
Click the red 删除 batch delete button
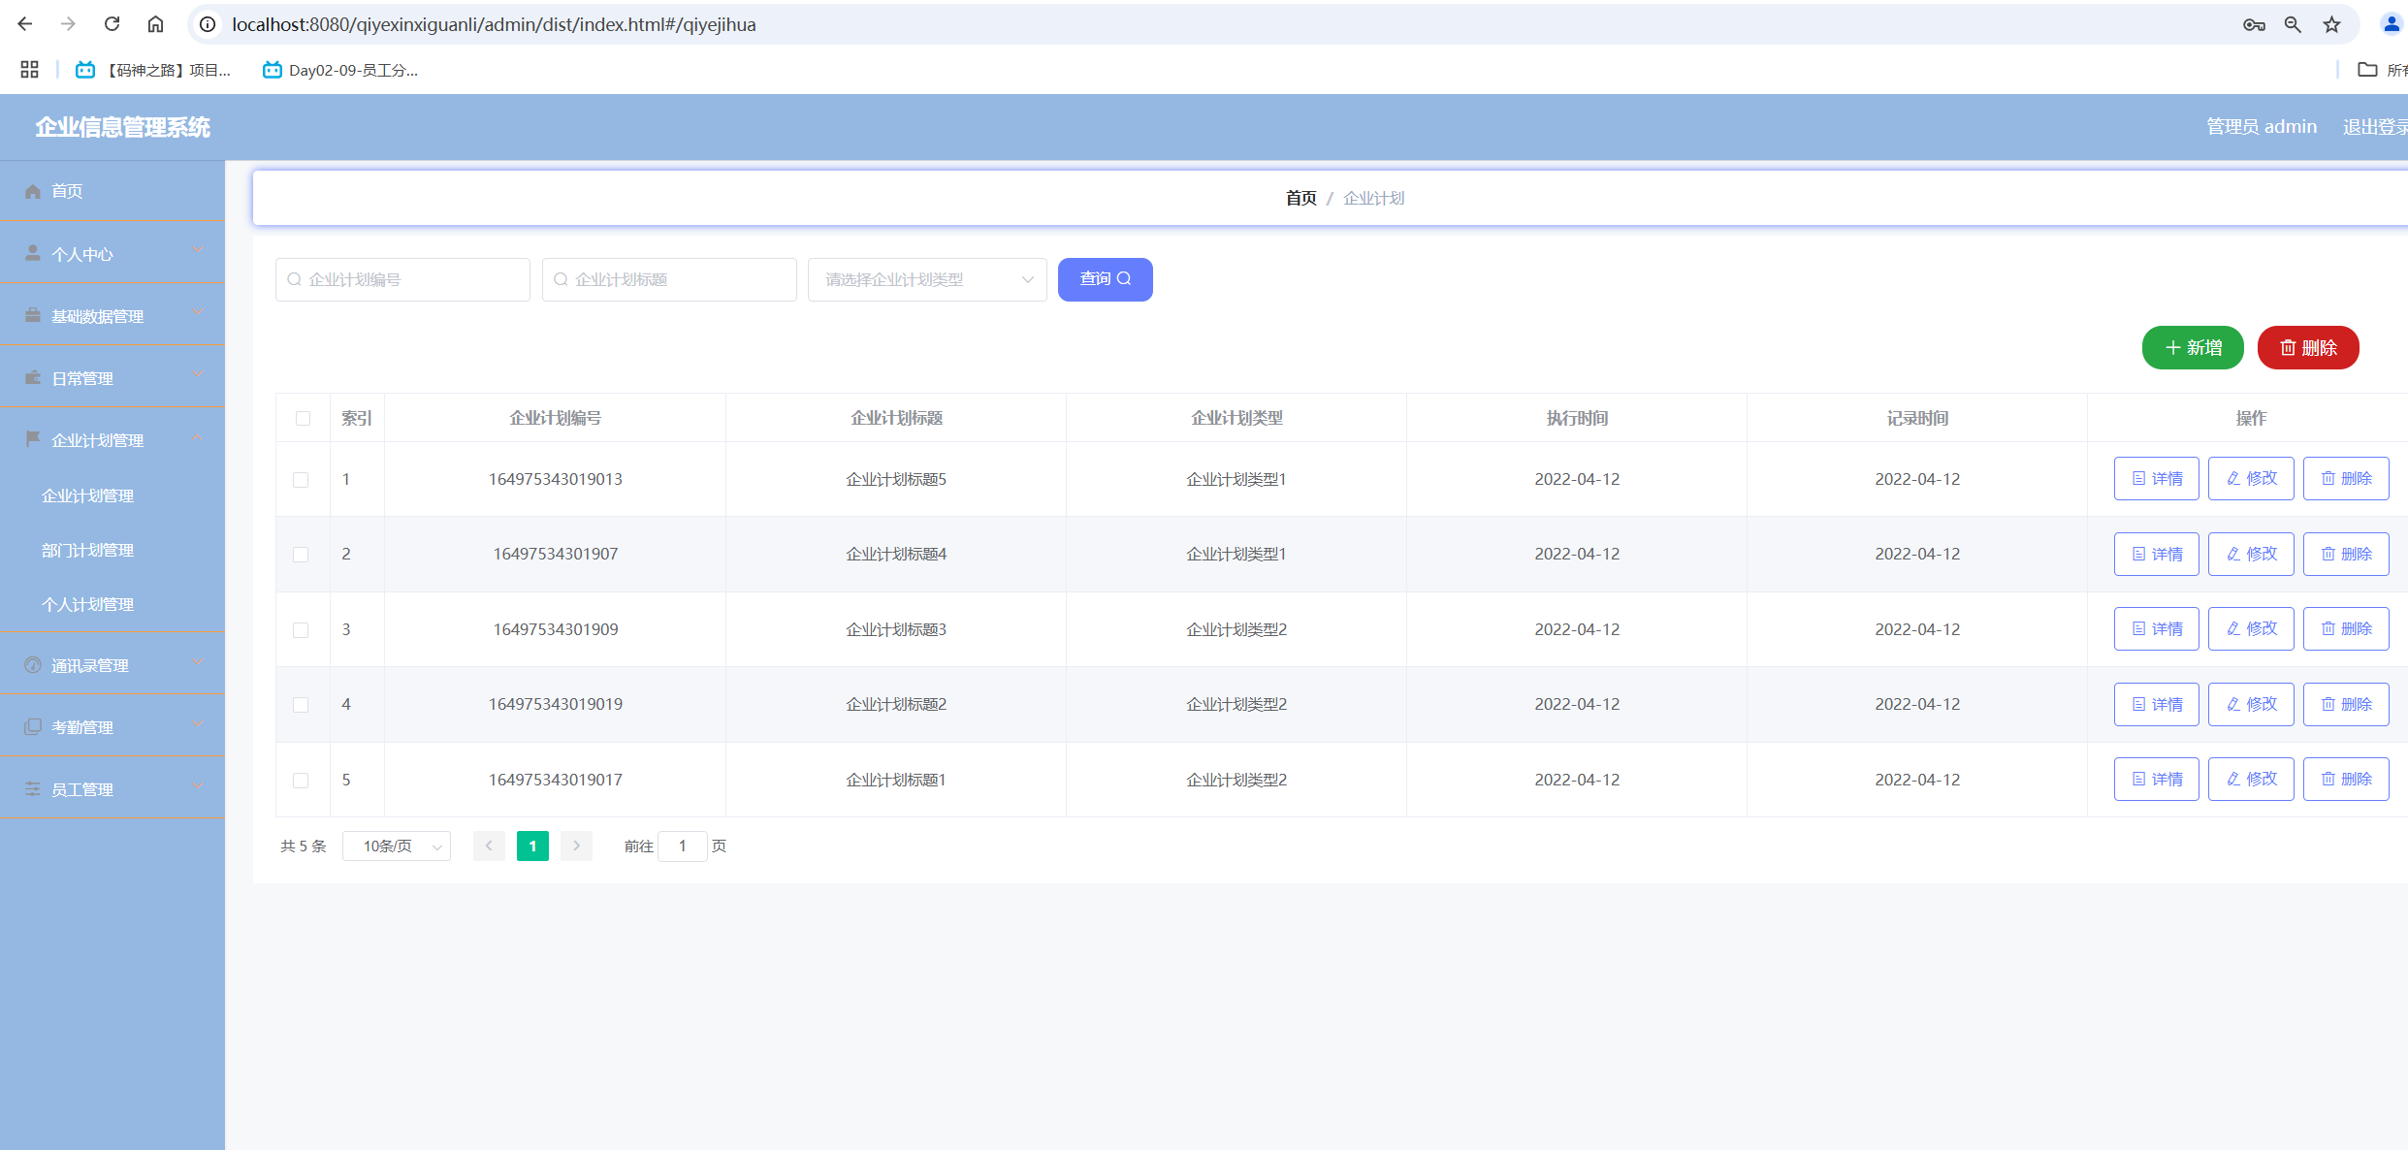[x=2308, y=347]
